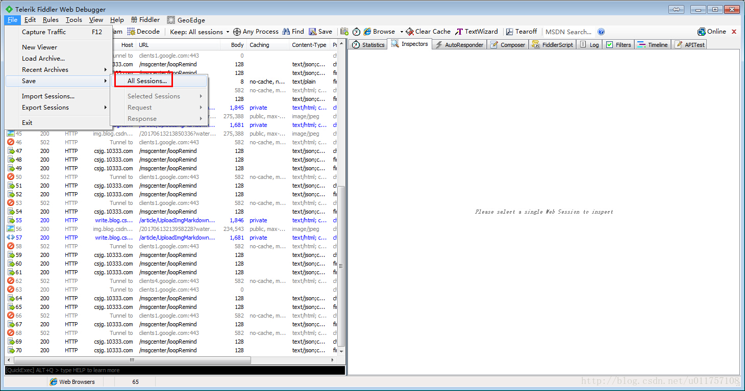
Task: Click the image icon of session 45
Action: coord(11,134)
